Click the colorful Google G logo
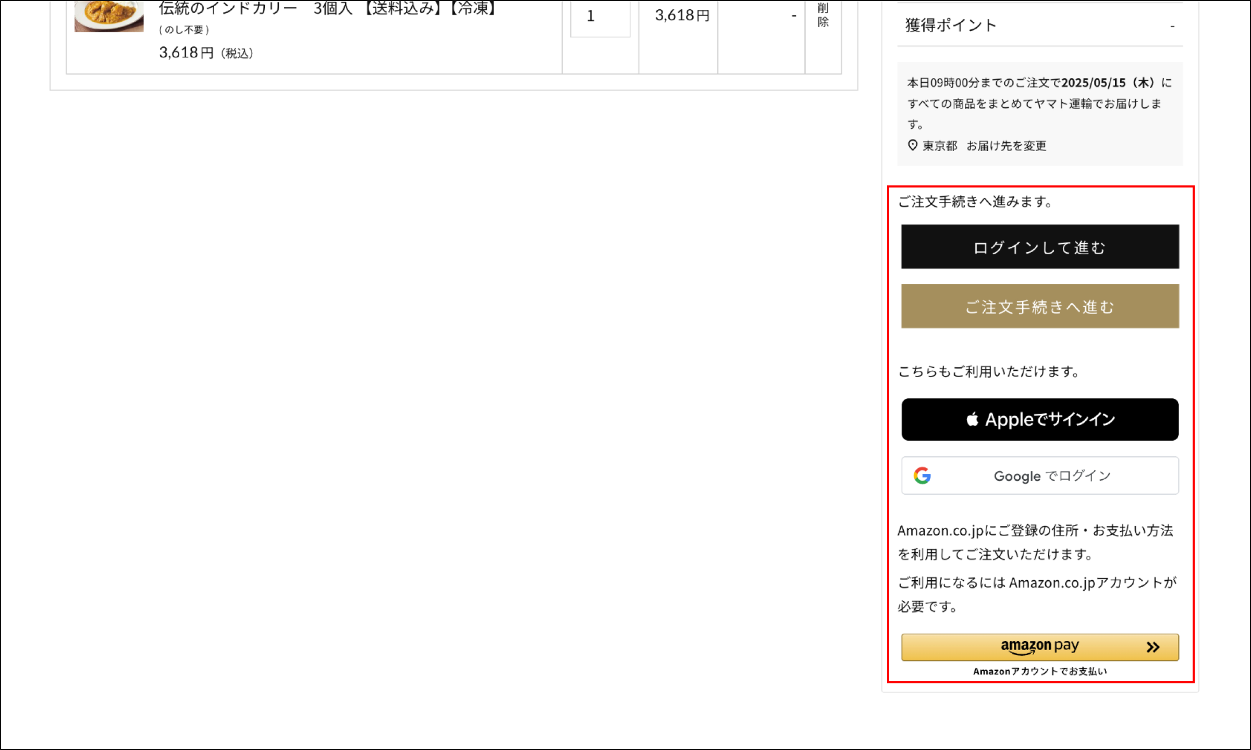1251x750 pixels. (x=922, y=476)
